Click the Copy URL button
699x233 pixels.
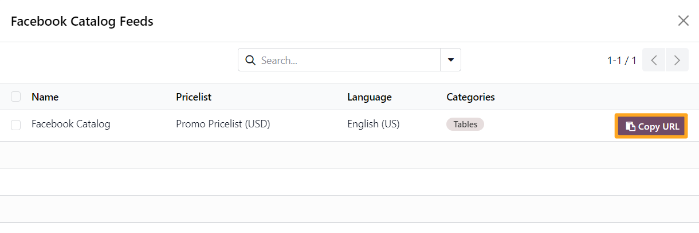pyautogui.click(x=651, y=126)
